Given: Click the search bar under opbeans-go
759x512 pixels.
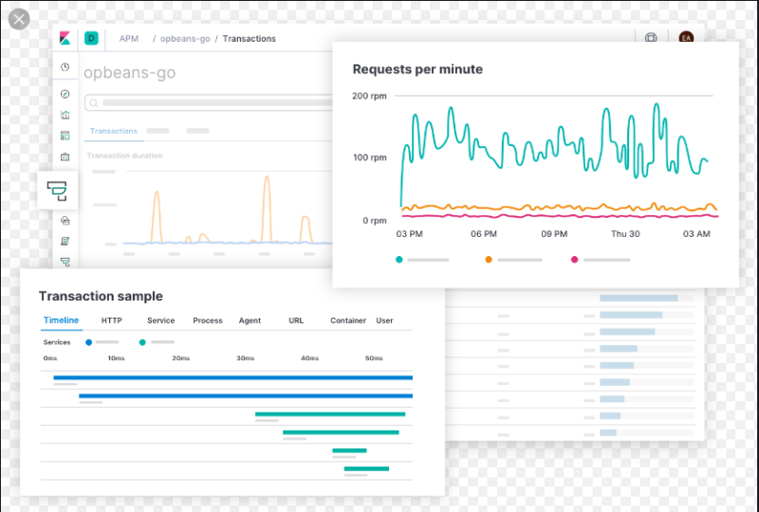Looking at the screenshot, I should point(209,102).
